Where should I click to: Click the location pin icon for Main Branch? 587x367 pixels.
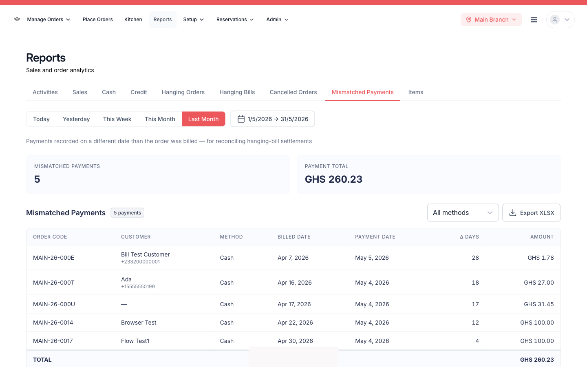[x=469, y=20]
